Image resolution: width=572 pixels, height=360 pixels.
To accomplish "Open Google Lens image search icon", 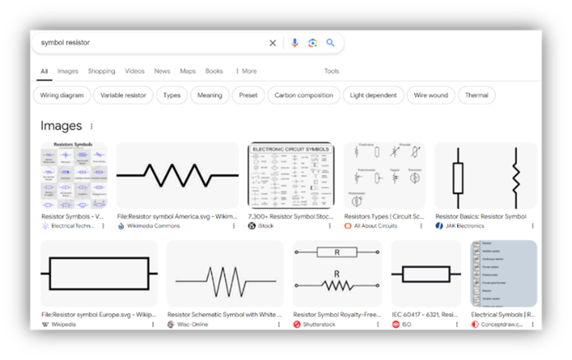I will point(312,43).
